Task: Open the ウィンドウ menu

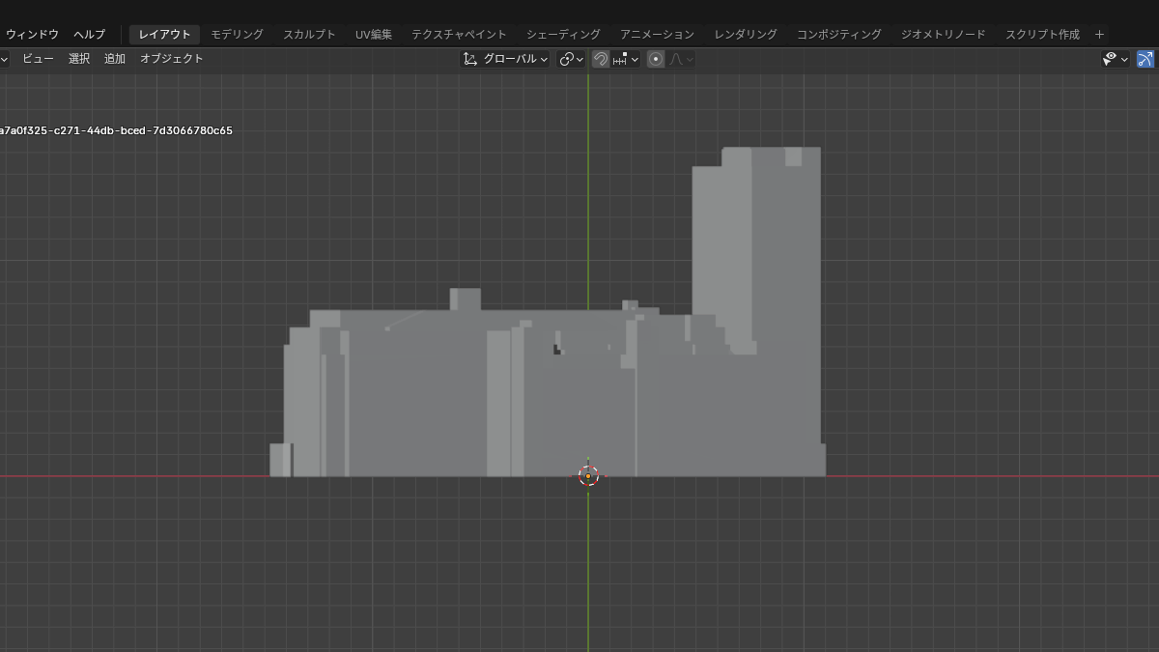Action: pyautogui.click(x=32, y=35)
